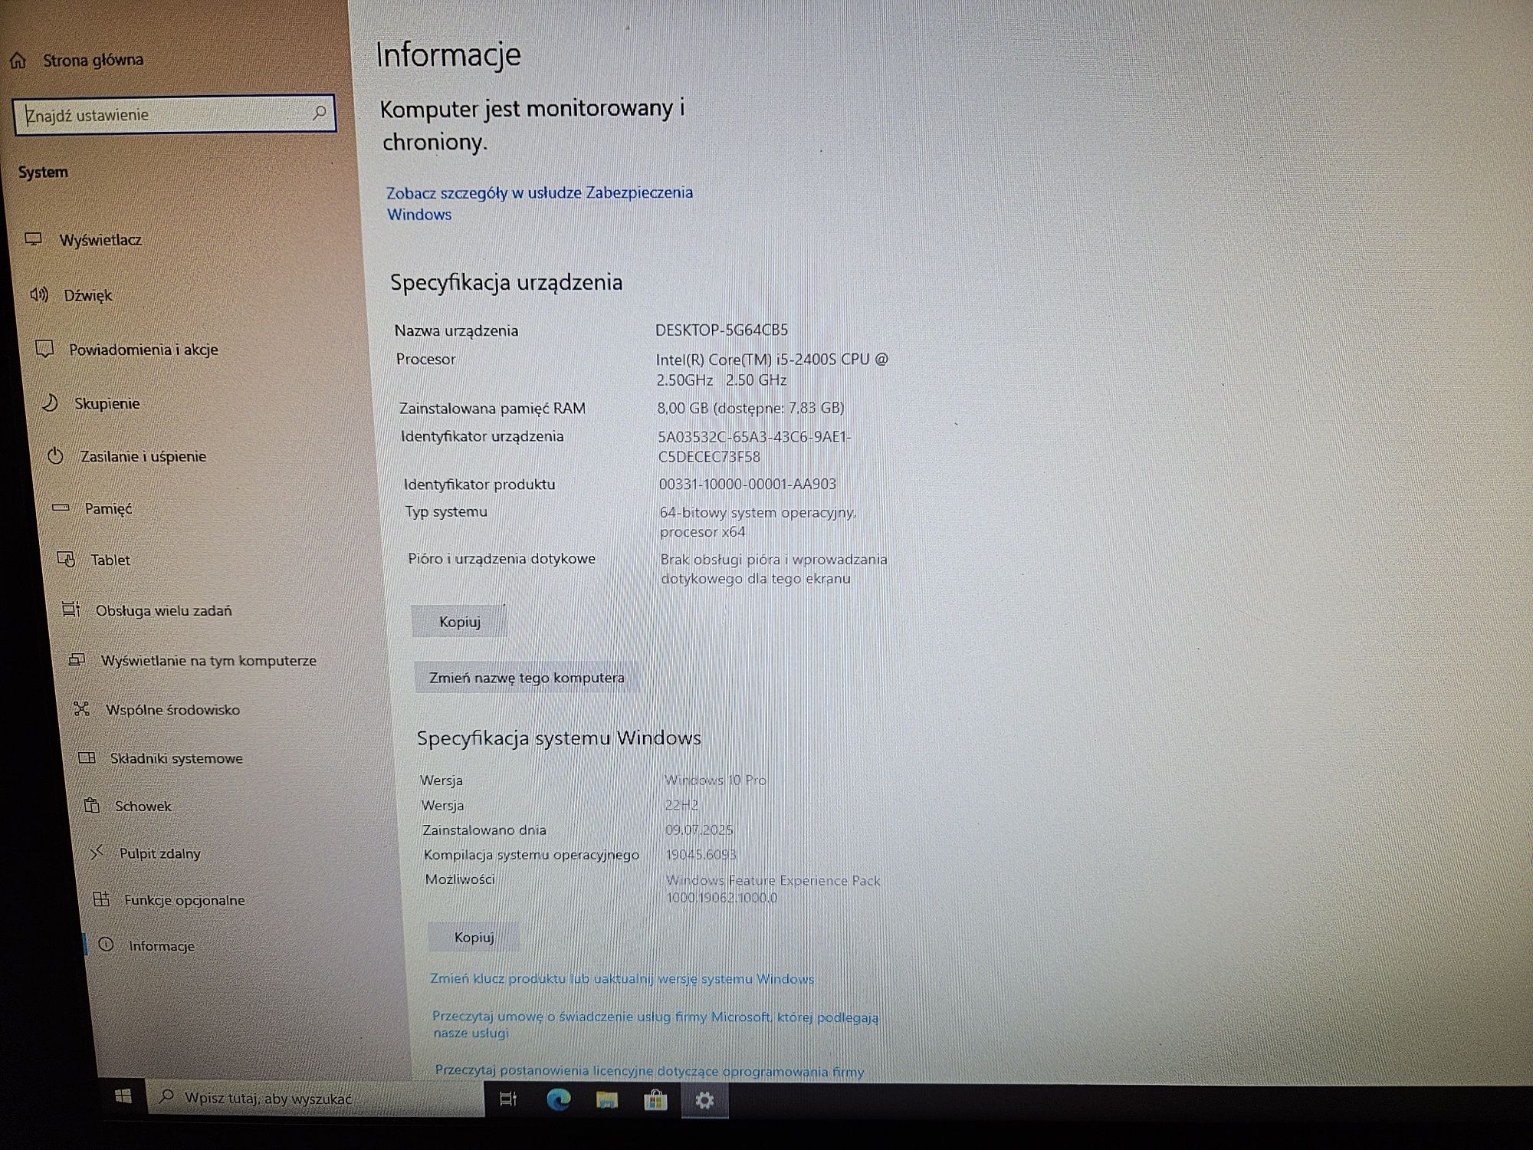This screenshot has width=1533, height=1150.
Task: Open File Explorer from taskbar
Action: (607, 1101)
